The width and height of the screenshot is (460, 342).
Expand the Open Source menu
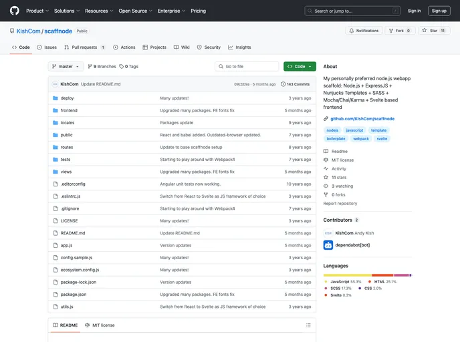(135, 11)
